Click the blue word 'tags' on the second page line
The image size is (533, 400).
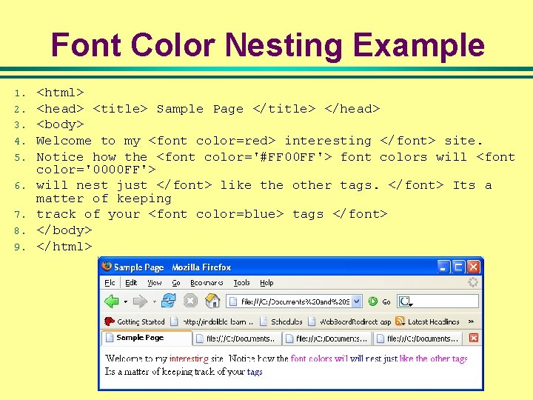(x=255, y=371)
